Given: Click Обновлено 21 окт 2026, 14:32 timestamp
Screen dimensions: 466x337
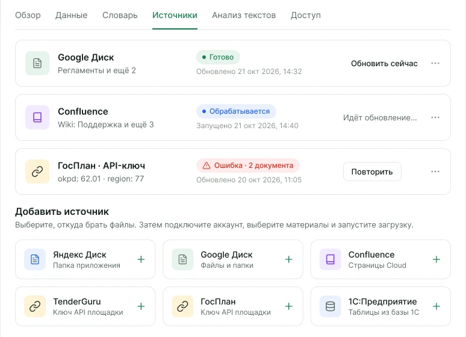Looking at the screenshot, I should [x=249, y=72].
